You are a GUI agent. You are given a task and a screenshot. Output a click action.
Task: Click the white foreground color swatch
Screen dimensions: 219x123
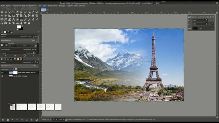click(19, 27)
